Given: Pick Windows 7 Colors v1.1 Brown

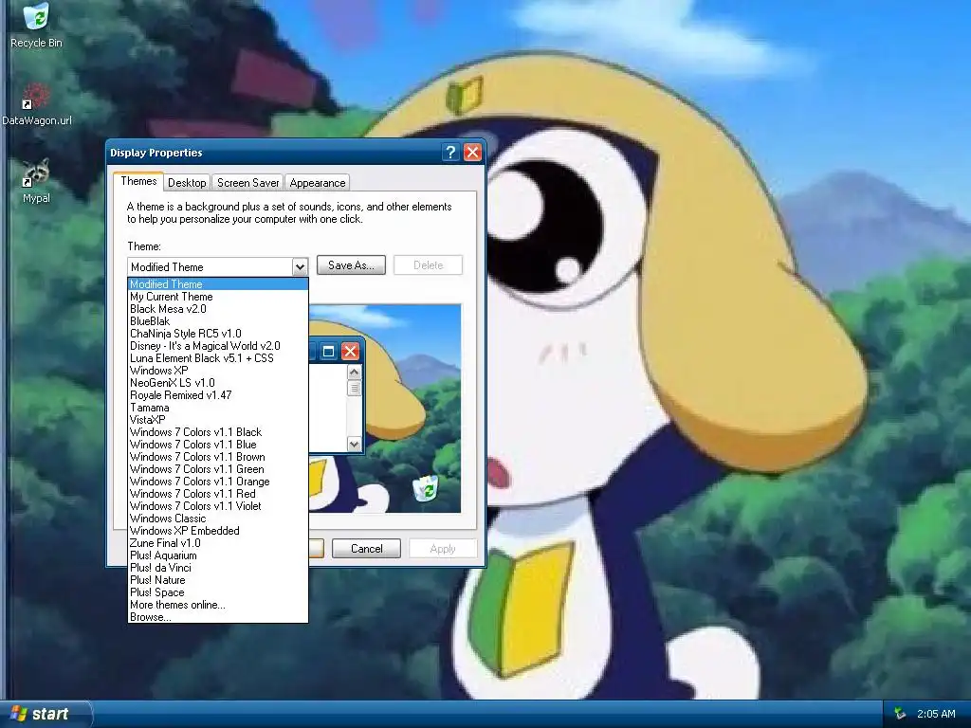Looking at the screenshot, I should pyautogui.click(x=217, y=457).
